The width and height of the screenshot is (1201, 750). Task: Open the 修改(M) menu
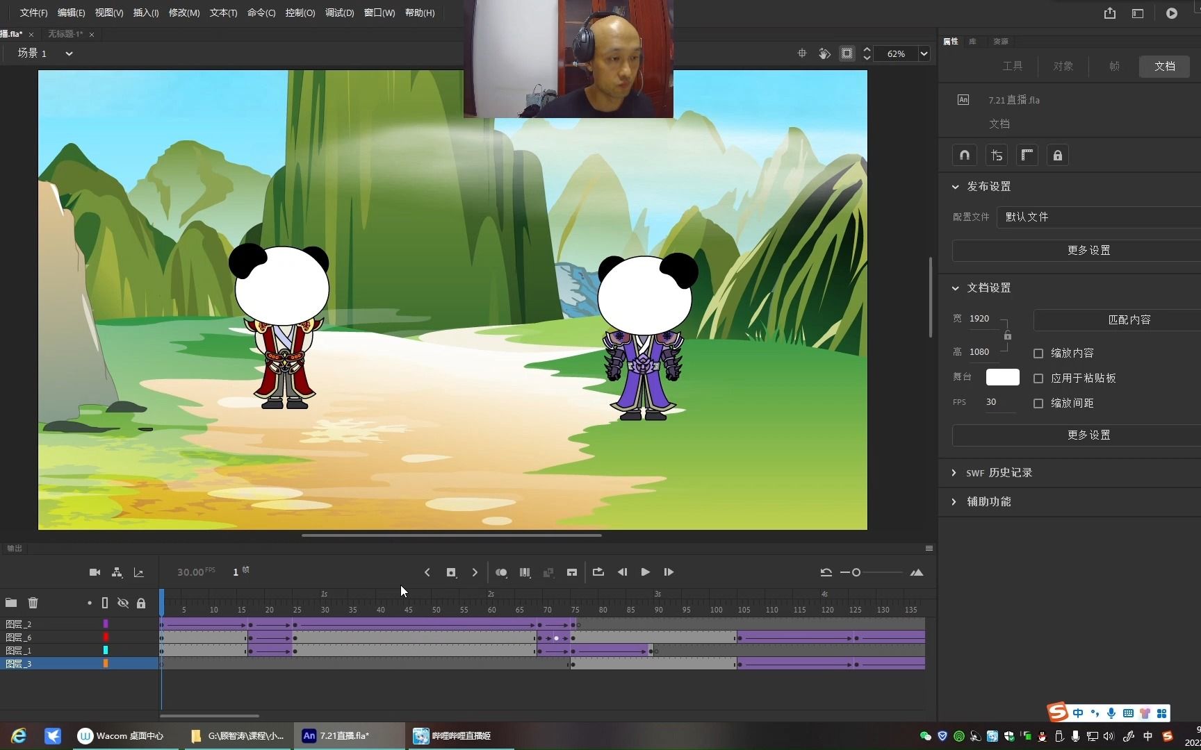point(184,13)
